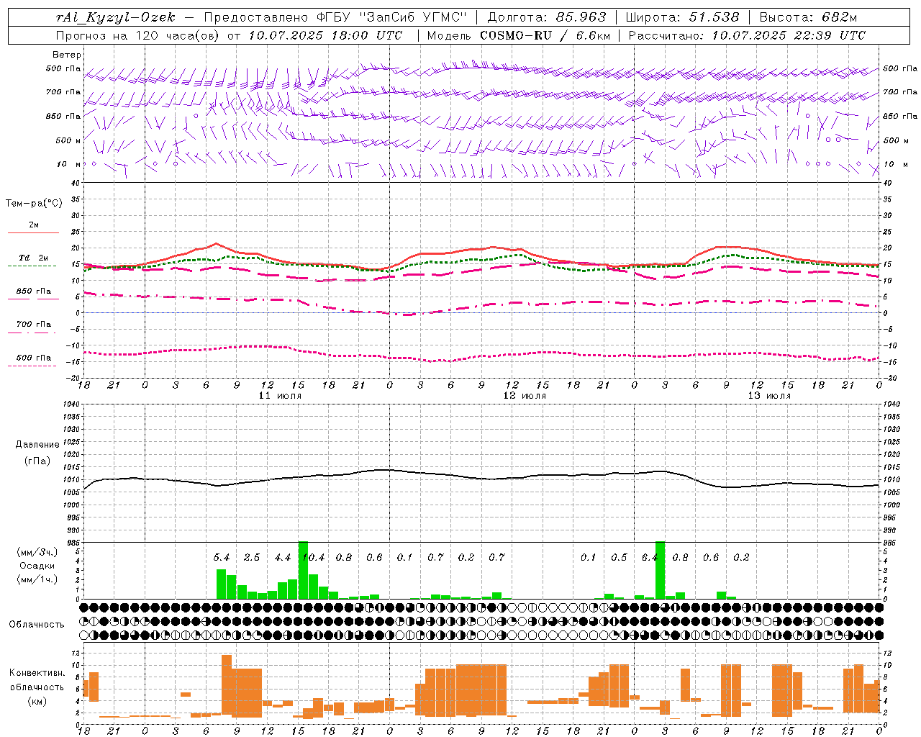Click the forecast start 10.07.2025 18:00 UTC
The image size is (921, 737).
click(325, 35)
